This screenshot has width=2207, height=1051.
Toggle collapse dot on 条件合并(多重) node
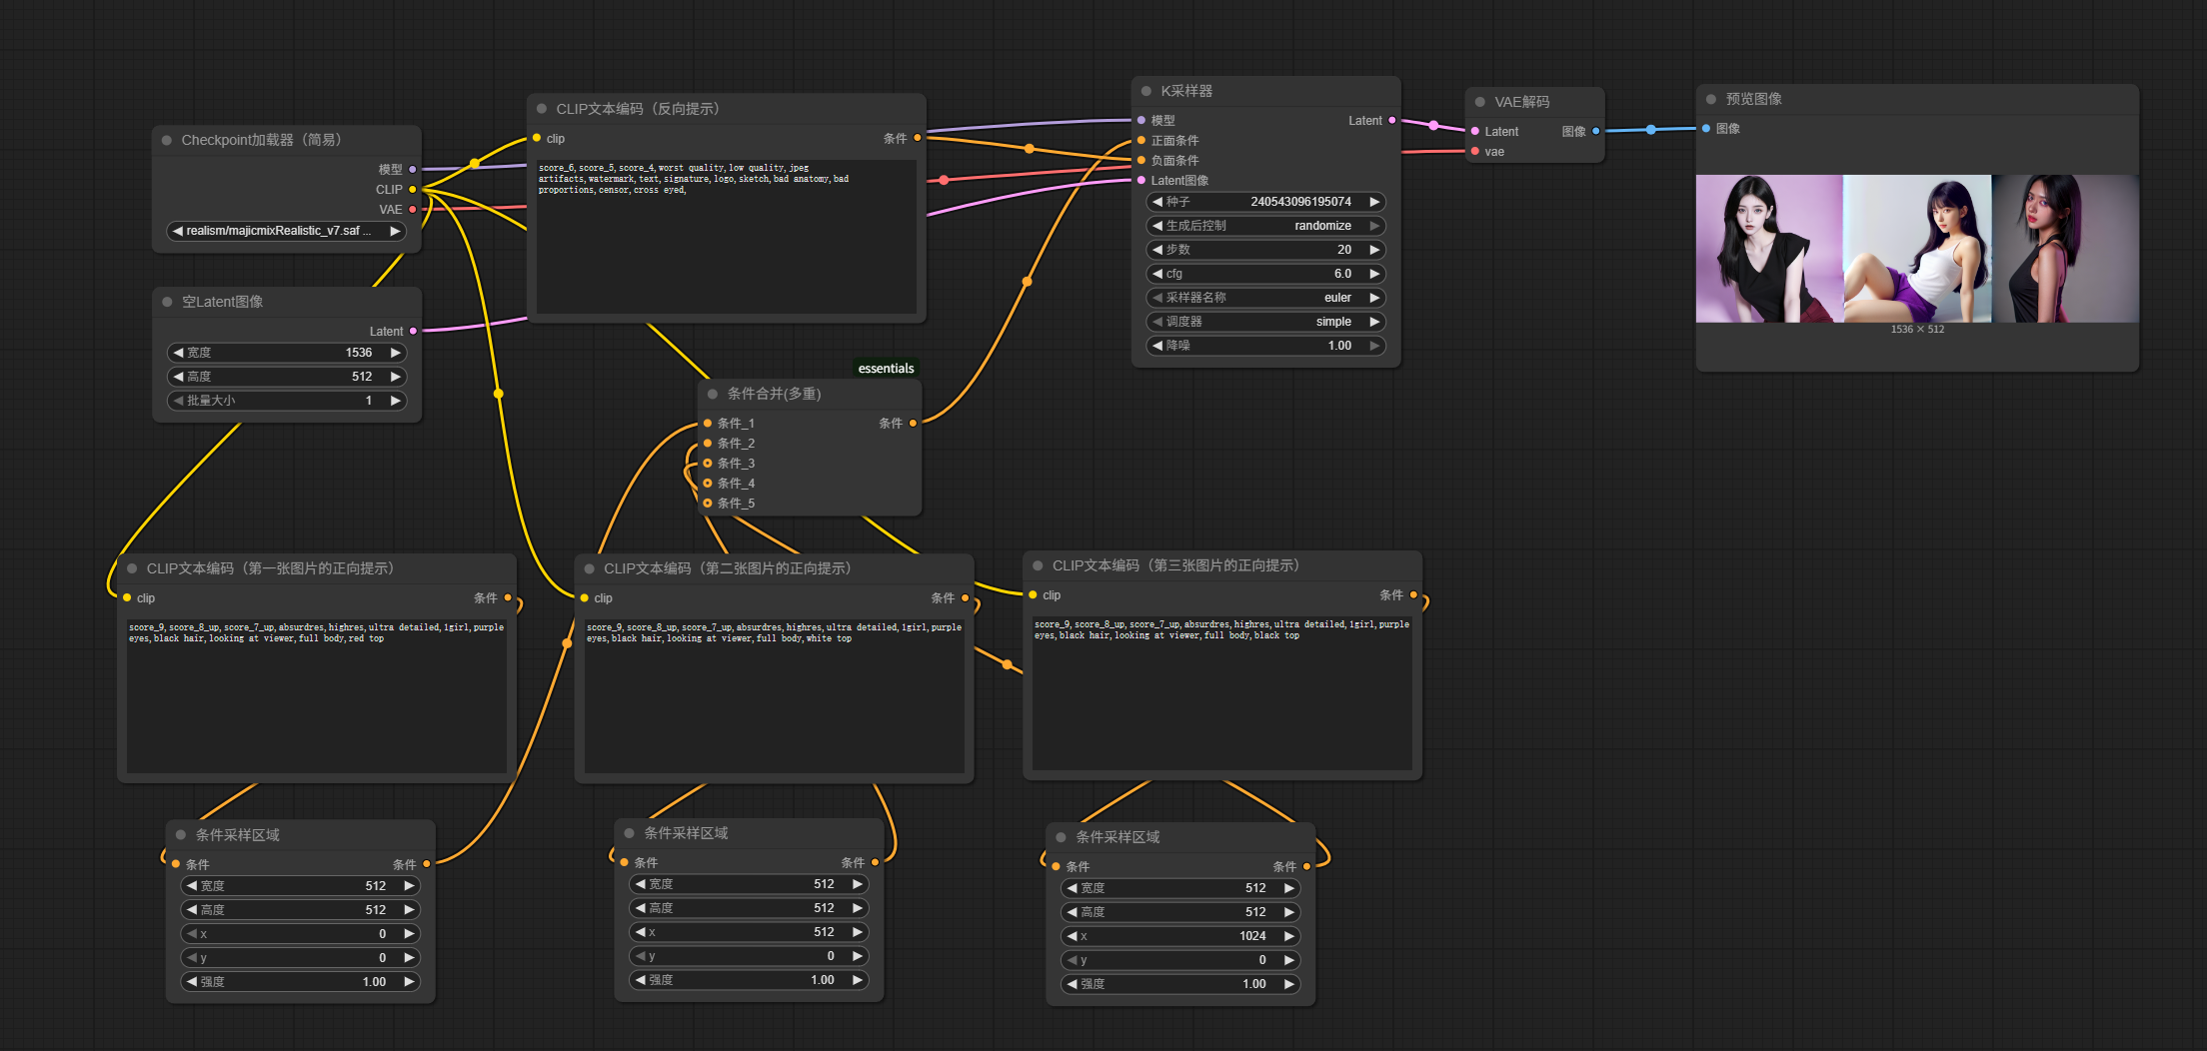[713, 394]
